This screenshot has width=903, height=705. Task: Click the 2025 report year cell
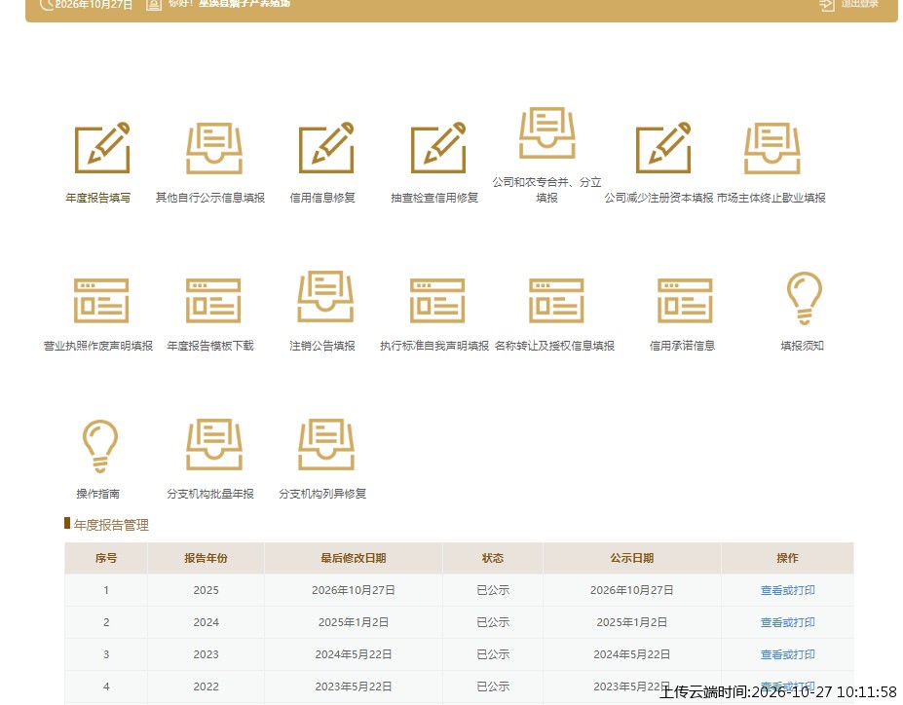[x=207, y=590]
